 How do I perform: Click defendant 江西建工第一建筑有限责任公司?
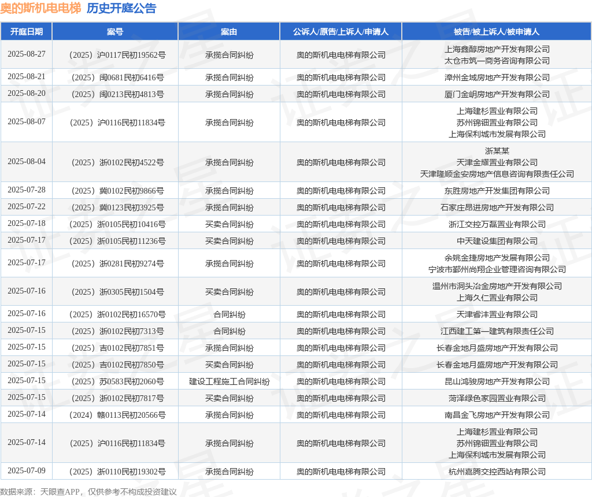tap(497, 331)
